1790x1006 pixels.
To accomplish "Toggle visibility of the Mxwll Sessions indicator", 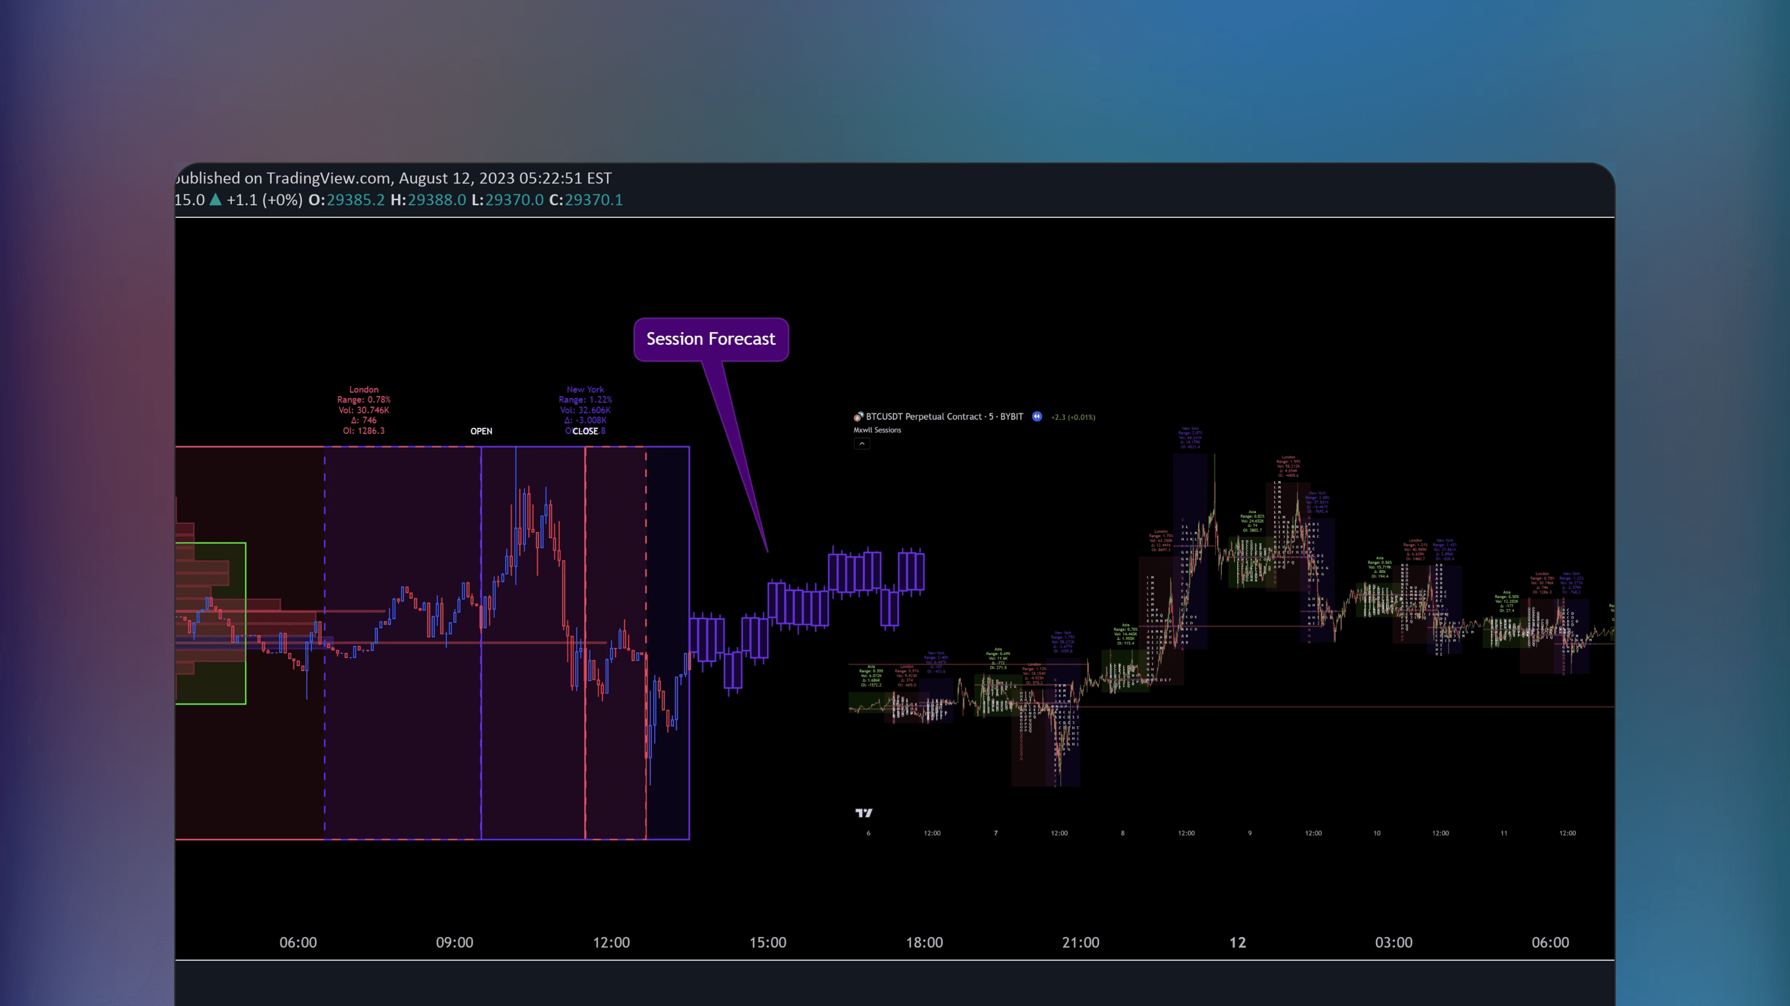I will 877,430.
